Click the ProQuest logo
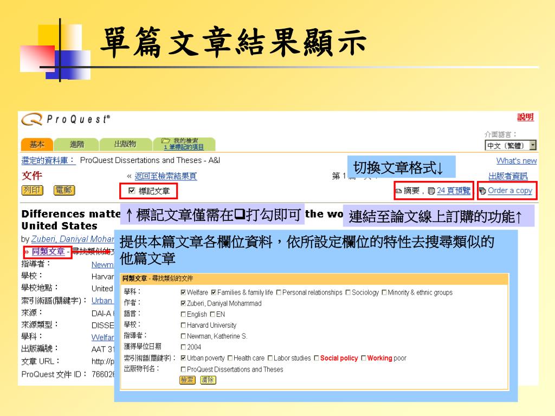The width and height of the screenshot is (555, 416). (x=66, y=120)
